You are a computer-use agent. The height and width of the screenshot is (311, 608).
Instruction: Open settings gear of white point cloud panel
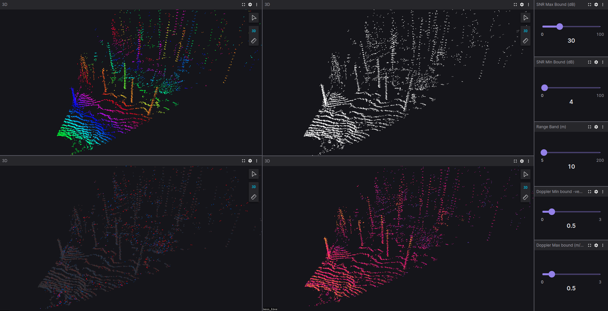click(x=522, y=4)
